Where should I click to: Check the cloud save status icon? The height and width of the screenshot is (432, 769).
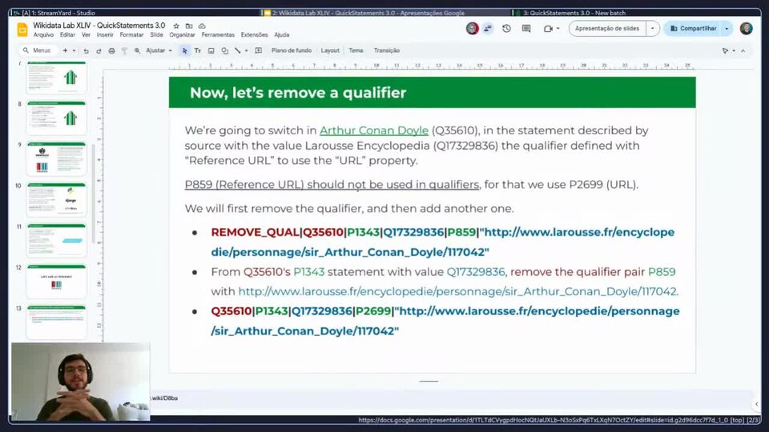pos(202,26)
